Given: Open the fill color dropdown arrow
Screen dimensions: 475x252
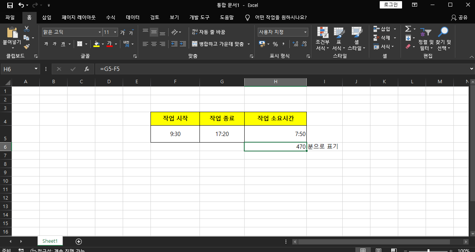Looking at the screenshot, I should click(x=103, y=44).
